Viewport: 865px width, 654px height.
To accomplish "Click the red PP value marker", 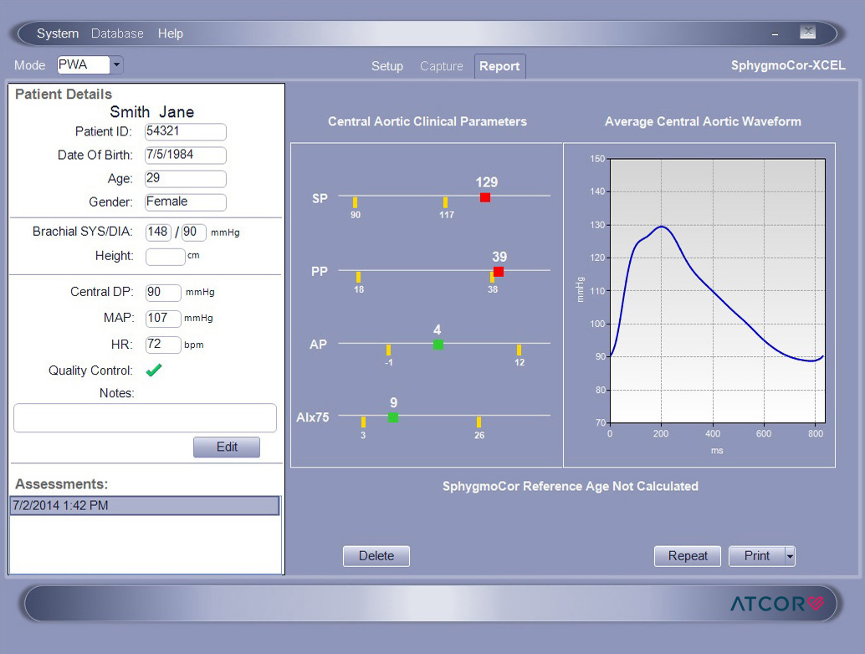I will coord(499,272).
